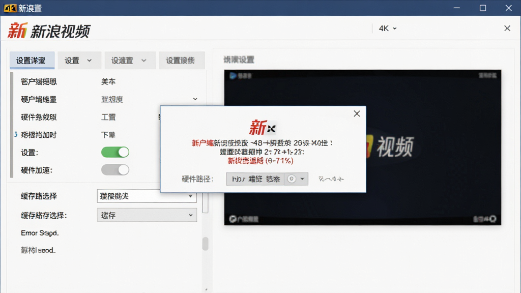Open the 硬件路径 dropdown arrow
This screenshot has width=521, height=293.
[302, 179]
